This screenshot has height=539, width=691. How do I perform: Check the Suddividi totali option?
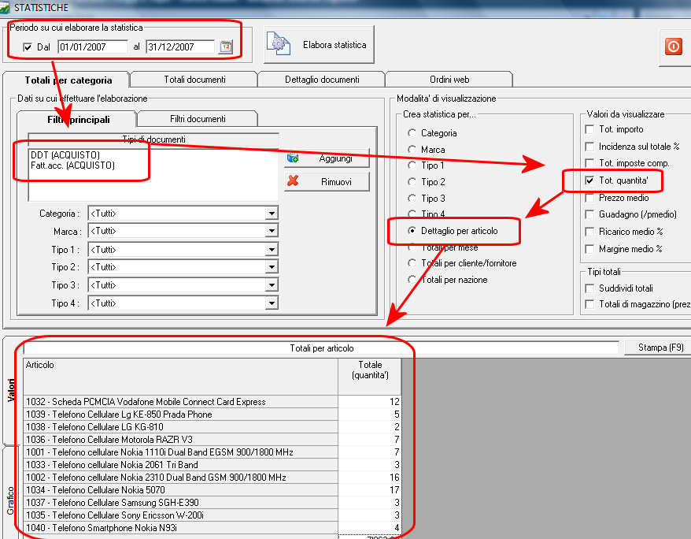tap(589, 288)
